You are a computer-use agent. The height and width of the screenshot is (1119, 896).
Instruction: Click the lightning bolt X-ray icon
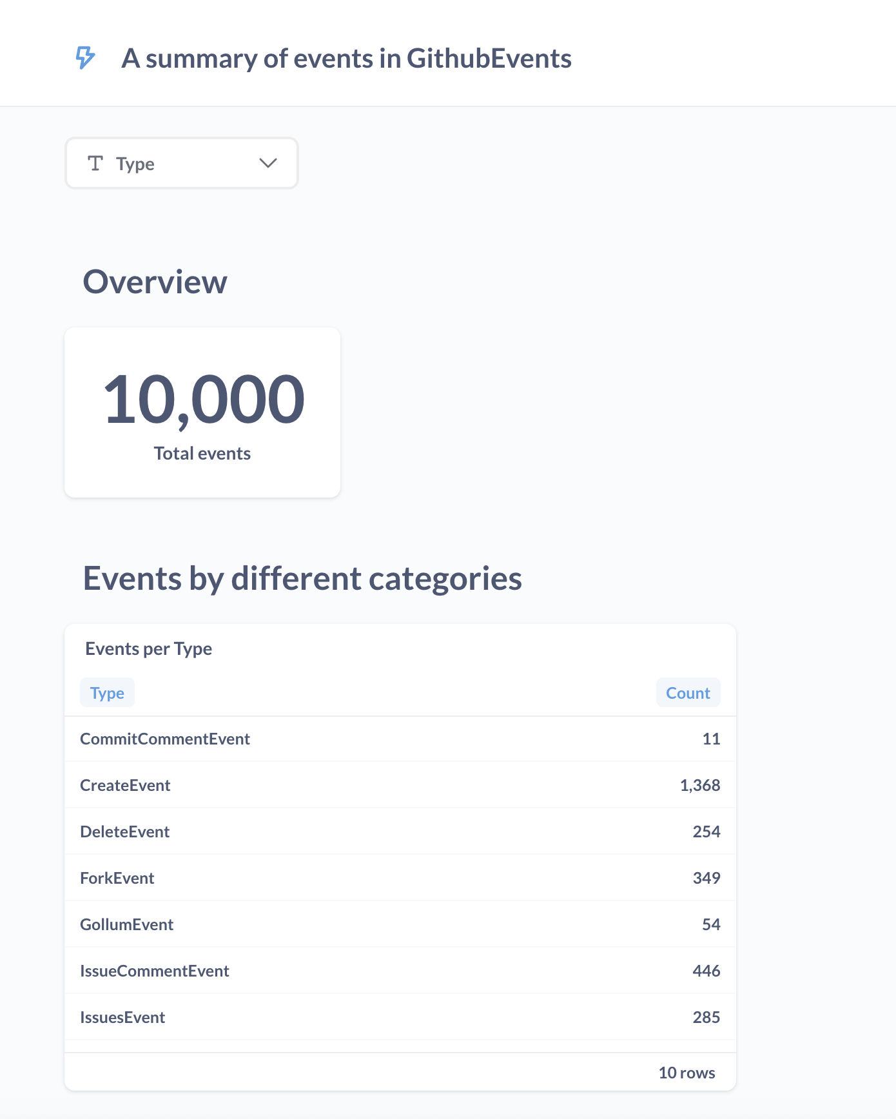point(85,58)
